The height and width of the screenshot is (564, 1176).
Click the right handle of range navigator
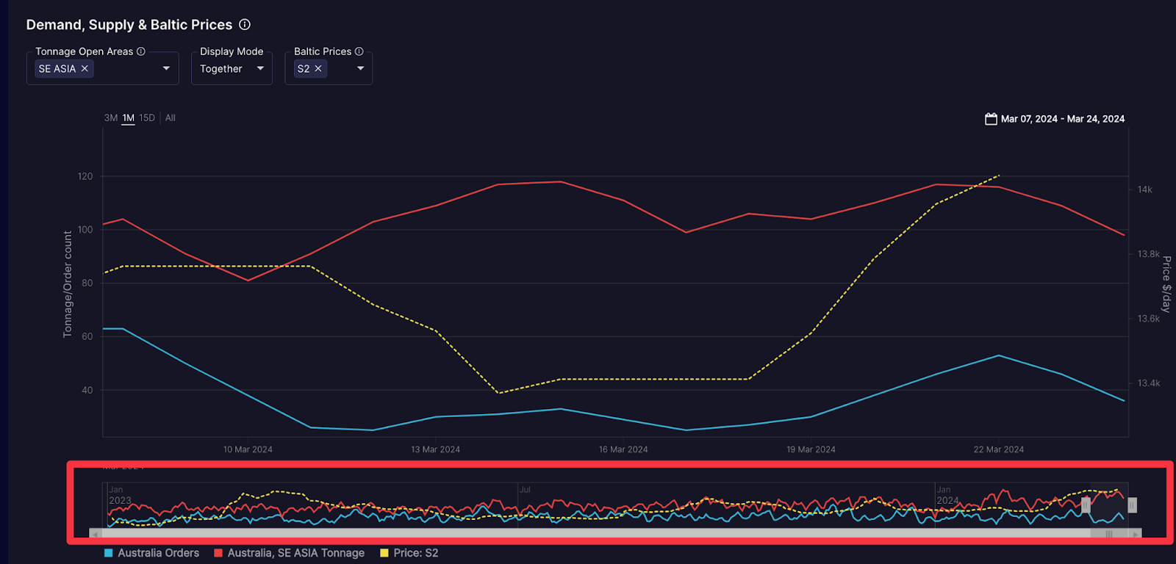[x=1132, y=505]
